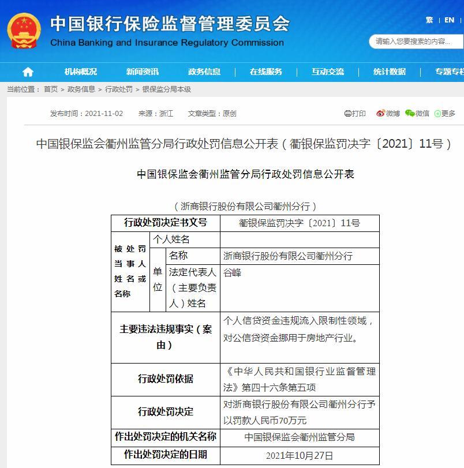This screenshot has width=464, height=468.
Task: Open the 互动交流 menu
Action: [328, 72]
